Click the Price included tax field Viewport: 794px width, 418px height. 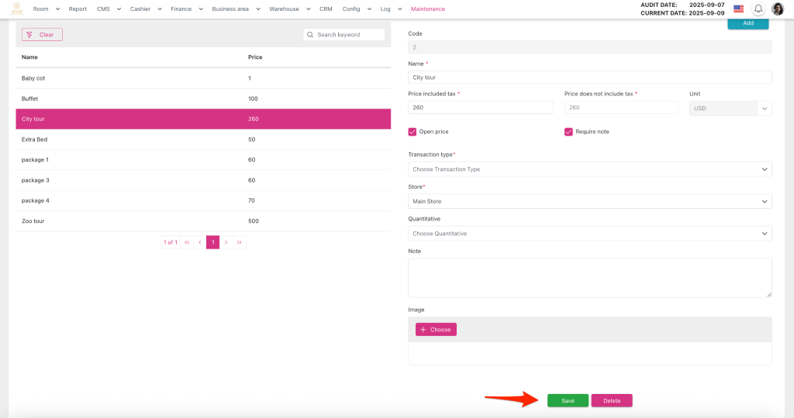coord(481,108)
